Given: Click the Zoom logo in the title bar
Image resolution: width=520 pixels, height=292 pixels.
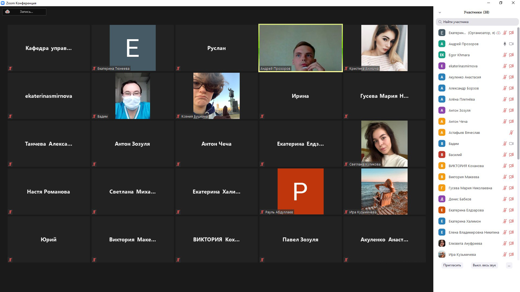Looking at the screenshot, I should pos(3,3).
